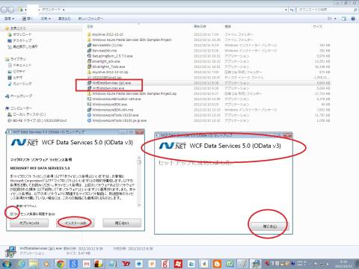This screenshot has width=359, height=269.
Task: Open the Gmail taskbar icon
Action: (x=87, y=264)
